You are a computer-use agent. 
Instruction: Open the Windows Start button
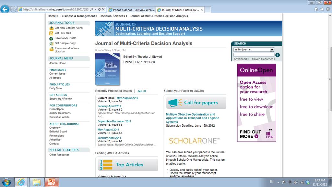click(x=6, y=182)
